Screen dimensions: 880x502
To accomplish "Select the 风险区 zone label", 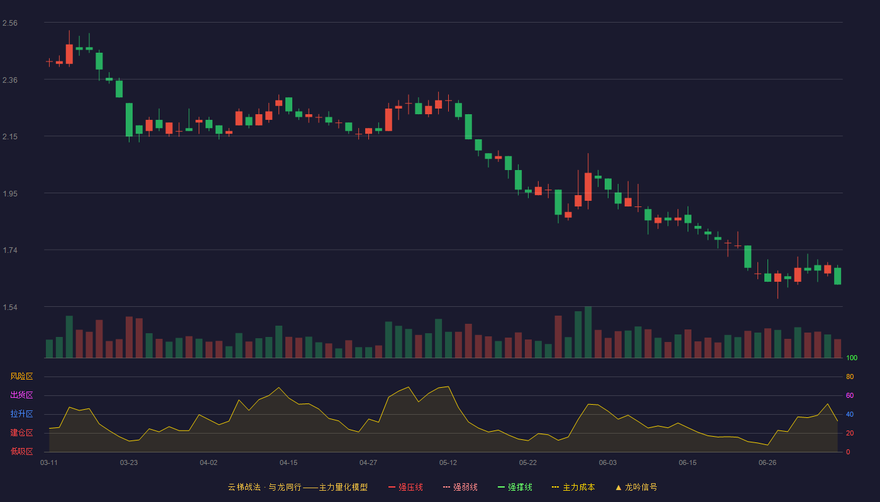I will (x=21, y=376).
